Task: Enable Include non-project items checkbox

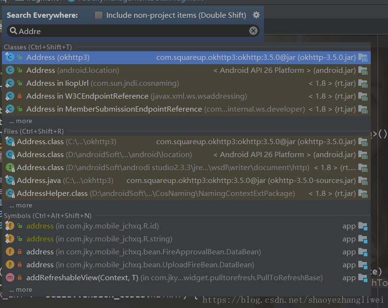Action: click(99, 15)
